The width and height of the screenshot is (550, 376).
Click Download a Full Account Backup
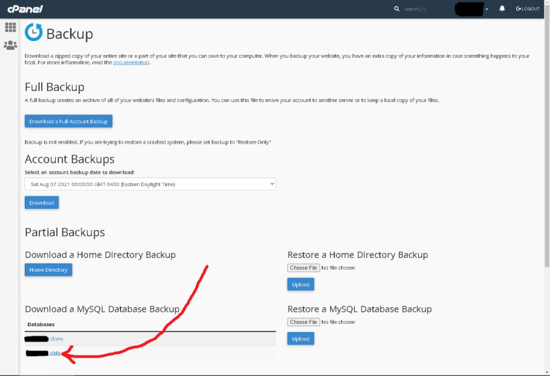click(x=68, y=121)
